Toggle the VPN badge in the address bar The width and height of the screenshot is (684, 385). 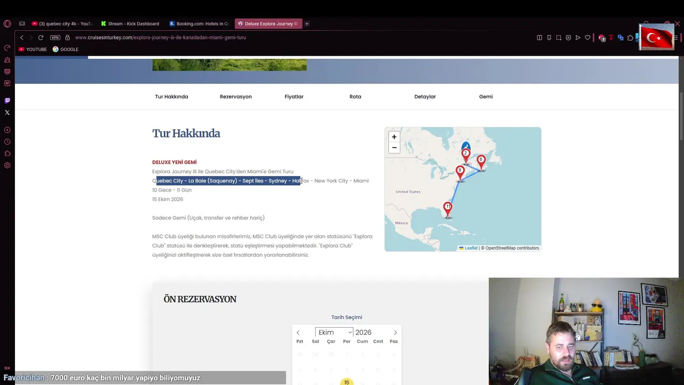click(x=55, y=37)
